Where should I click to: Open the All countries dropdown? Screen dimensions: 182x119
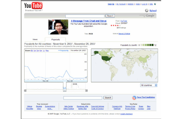(x=149, y=85)
